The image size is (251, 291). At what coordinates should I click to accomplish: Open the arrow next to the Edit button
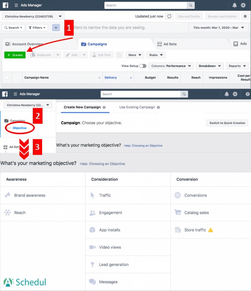point(84,55)
